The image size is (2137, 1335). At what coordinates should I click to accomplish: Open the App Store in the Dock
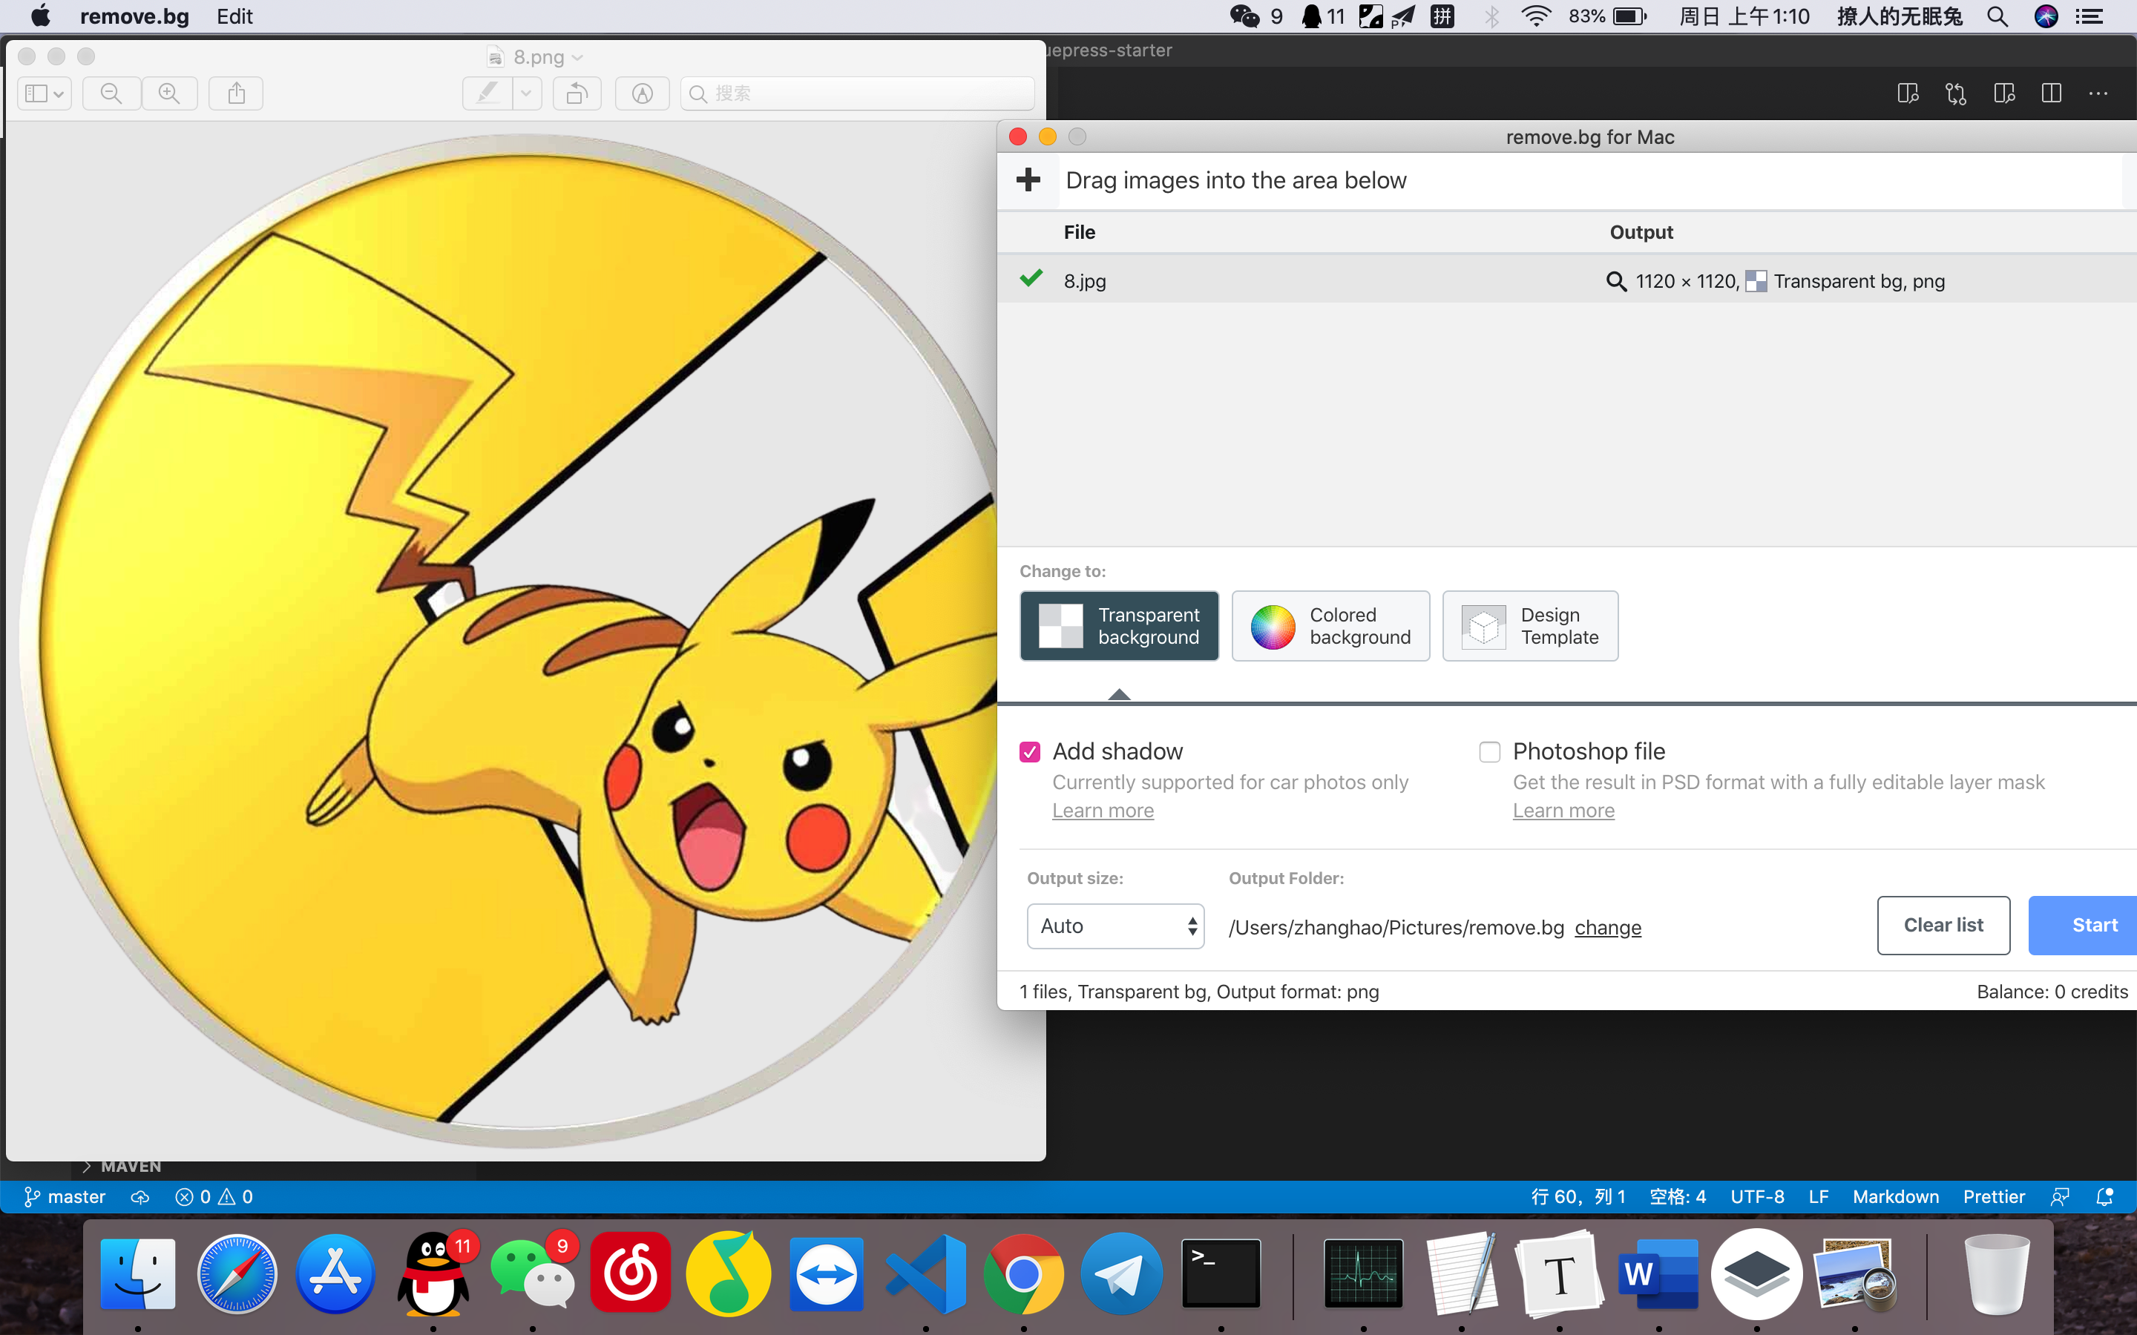pyautogui.click(x=335, y=1274)
